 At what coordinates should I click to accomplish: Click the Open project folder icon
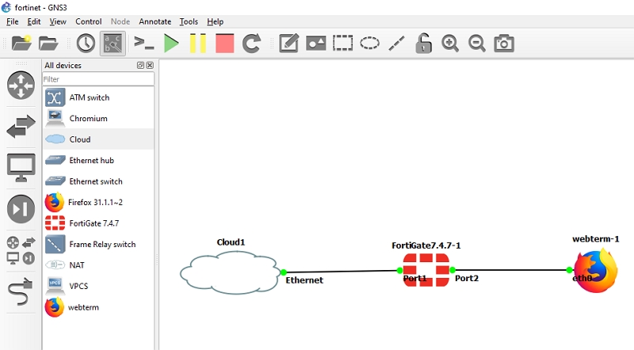click(48, 44)
